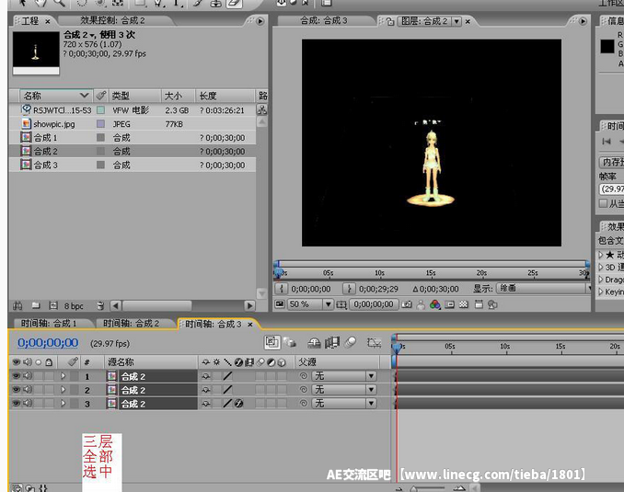
Task: Open project panel options menu arrow
Action: pyautogui.click(x=260, y=21)
